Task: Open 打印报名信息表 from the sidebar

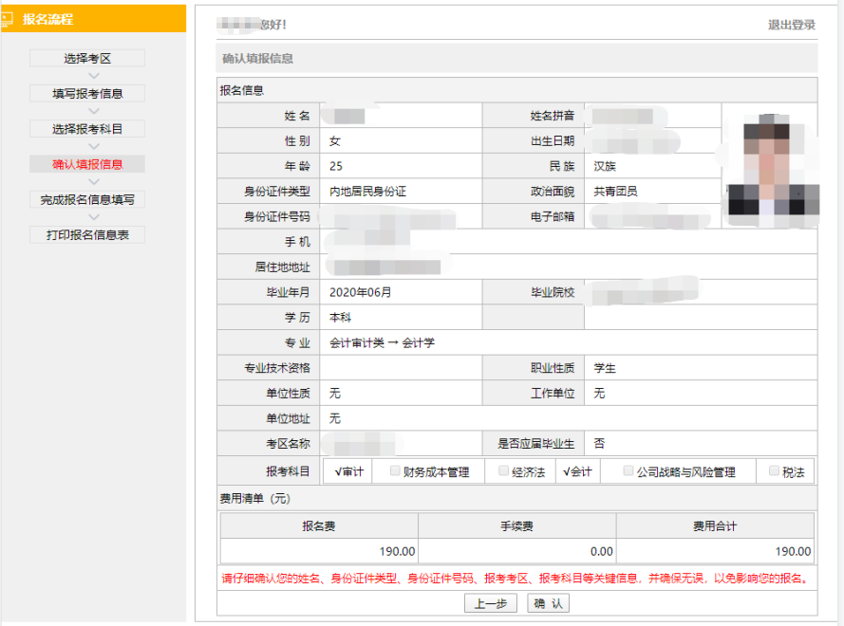Action: (x=85, y=234)
